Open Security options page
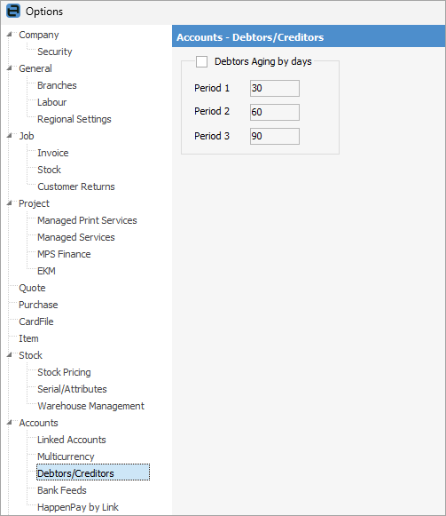Screen dimensions: 446x516 click(x=55, y=52)
